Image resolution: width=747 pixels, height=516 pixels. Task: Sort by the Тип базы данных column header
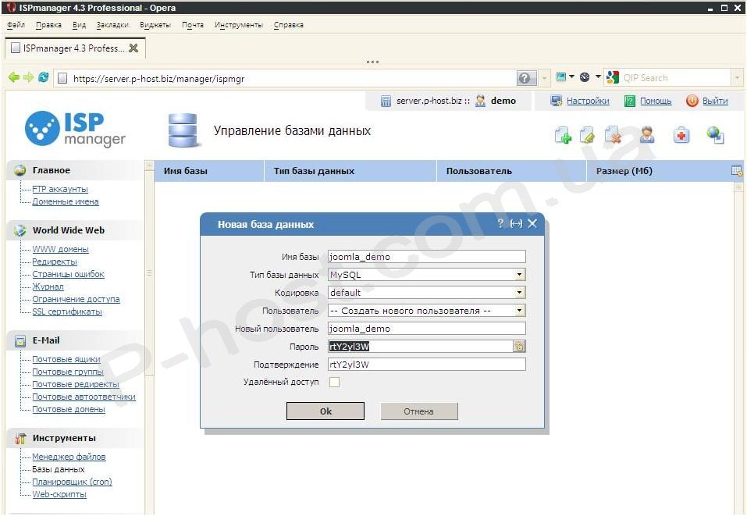coord(314,171)
